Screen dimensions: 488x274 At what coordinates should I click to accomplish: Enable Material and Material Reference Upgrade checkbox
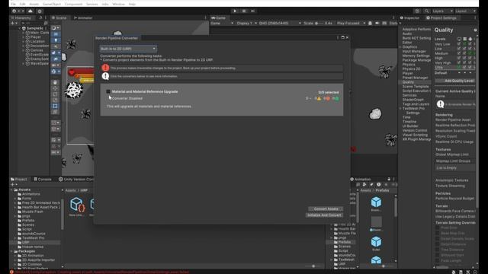tap(108, 91)
